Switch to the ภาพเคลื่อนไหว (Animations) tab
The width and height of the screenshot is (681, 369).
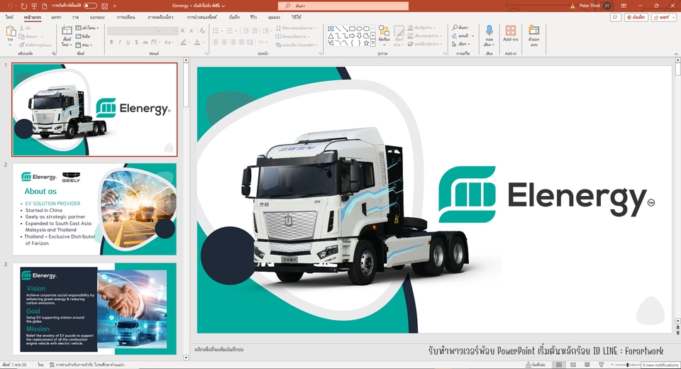160,17
